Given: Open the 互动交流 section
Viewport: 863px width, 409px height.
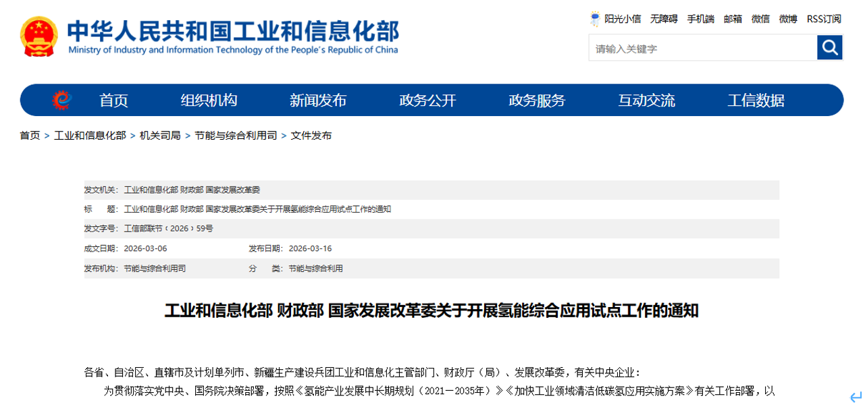Looking at the screenshot, I should (x=646, y=100).
